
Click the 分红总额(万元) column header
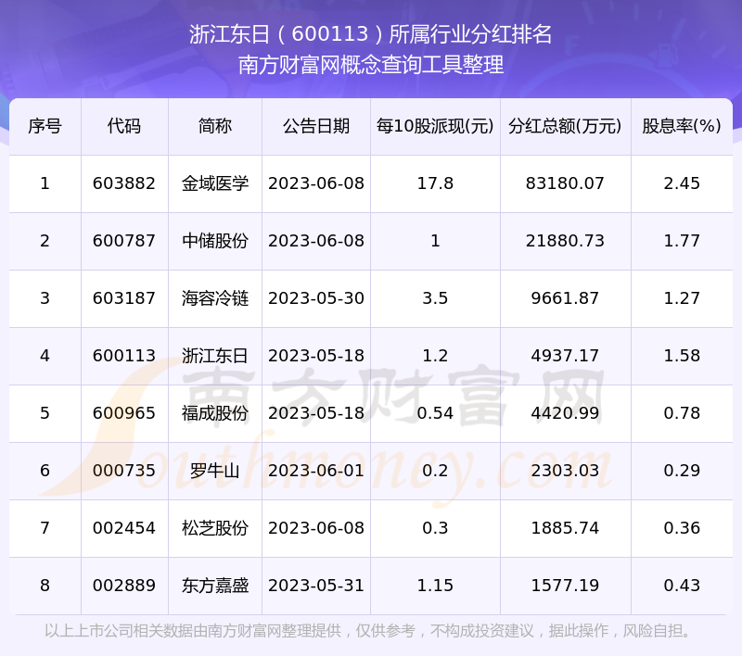(x=565, y=126)
